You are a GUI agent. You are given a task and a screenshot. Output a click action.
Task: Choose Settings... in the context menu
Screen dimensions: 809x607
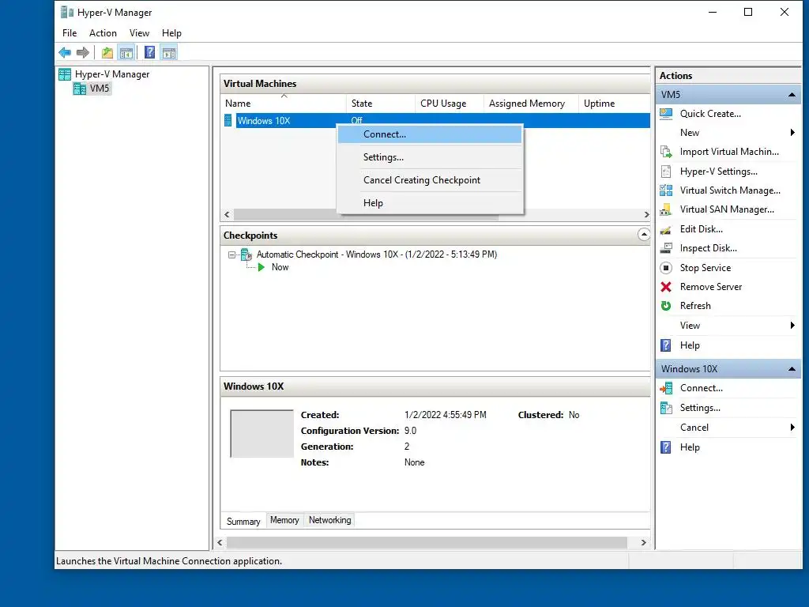click(x=430, y=157)
